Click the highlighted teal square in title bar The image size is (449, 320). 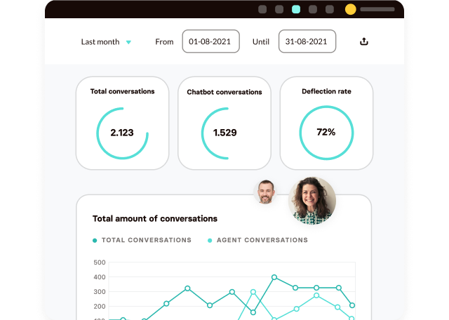(296, 9)
